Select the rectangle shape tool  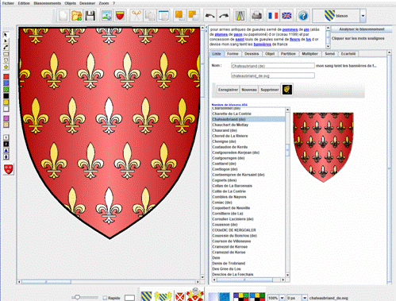click(x=6, y=54)
